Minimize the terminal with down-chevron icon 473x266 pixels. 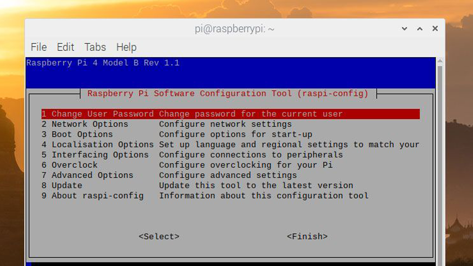[404, 29]
